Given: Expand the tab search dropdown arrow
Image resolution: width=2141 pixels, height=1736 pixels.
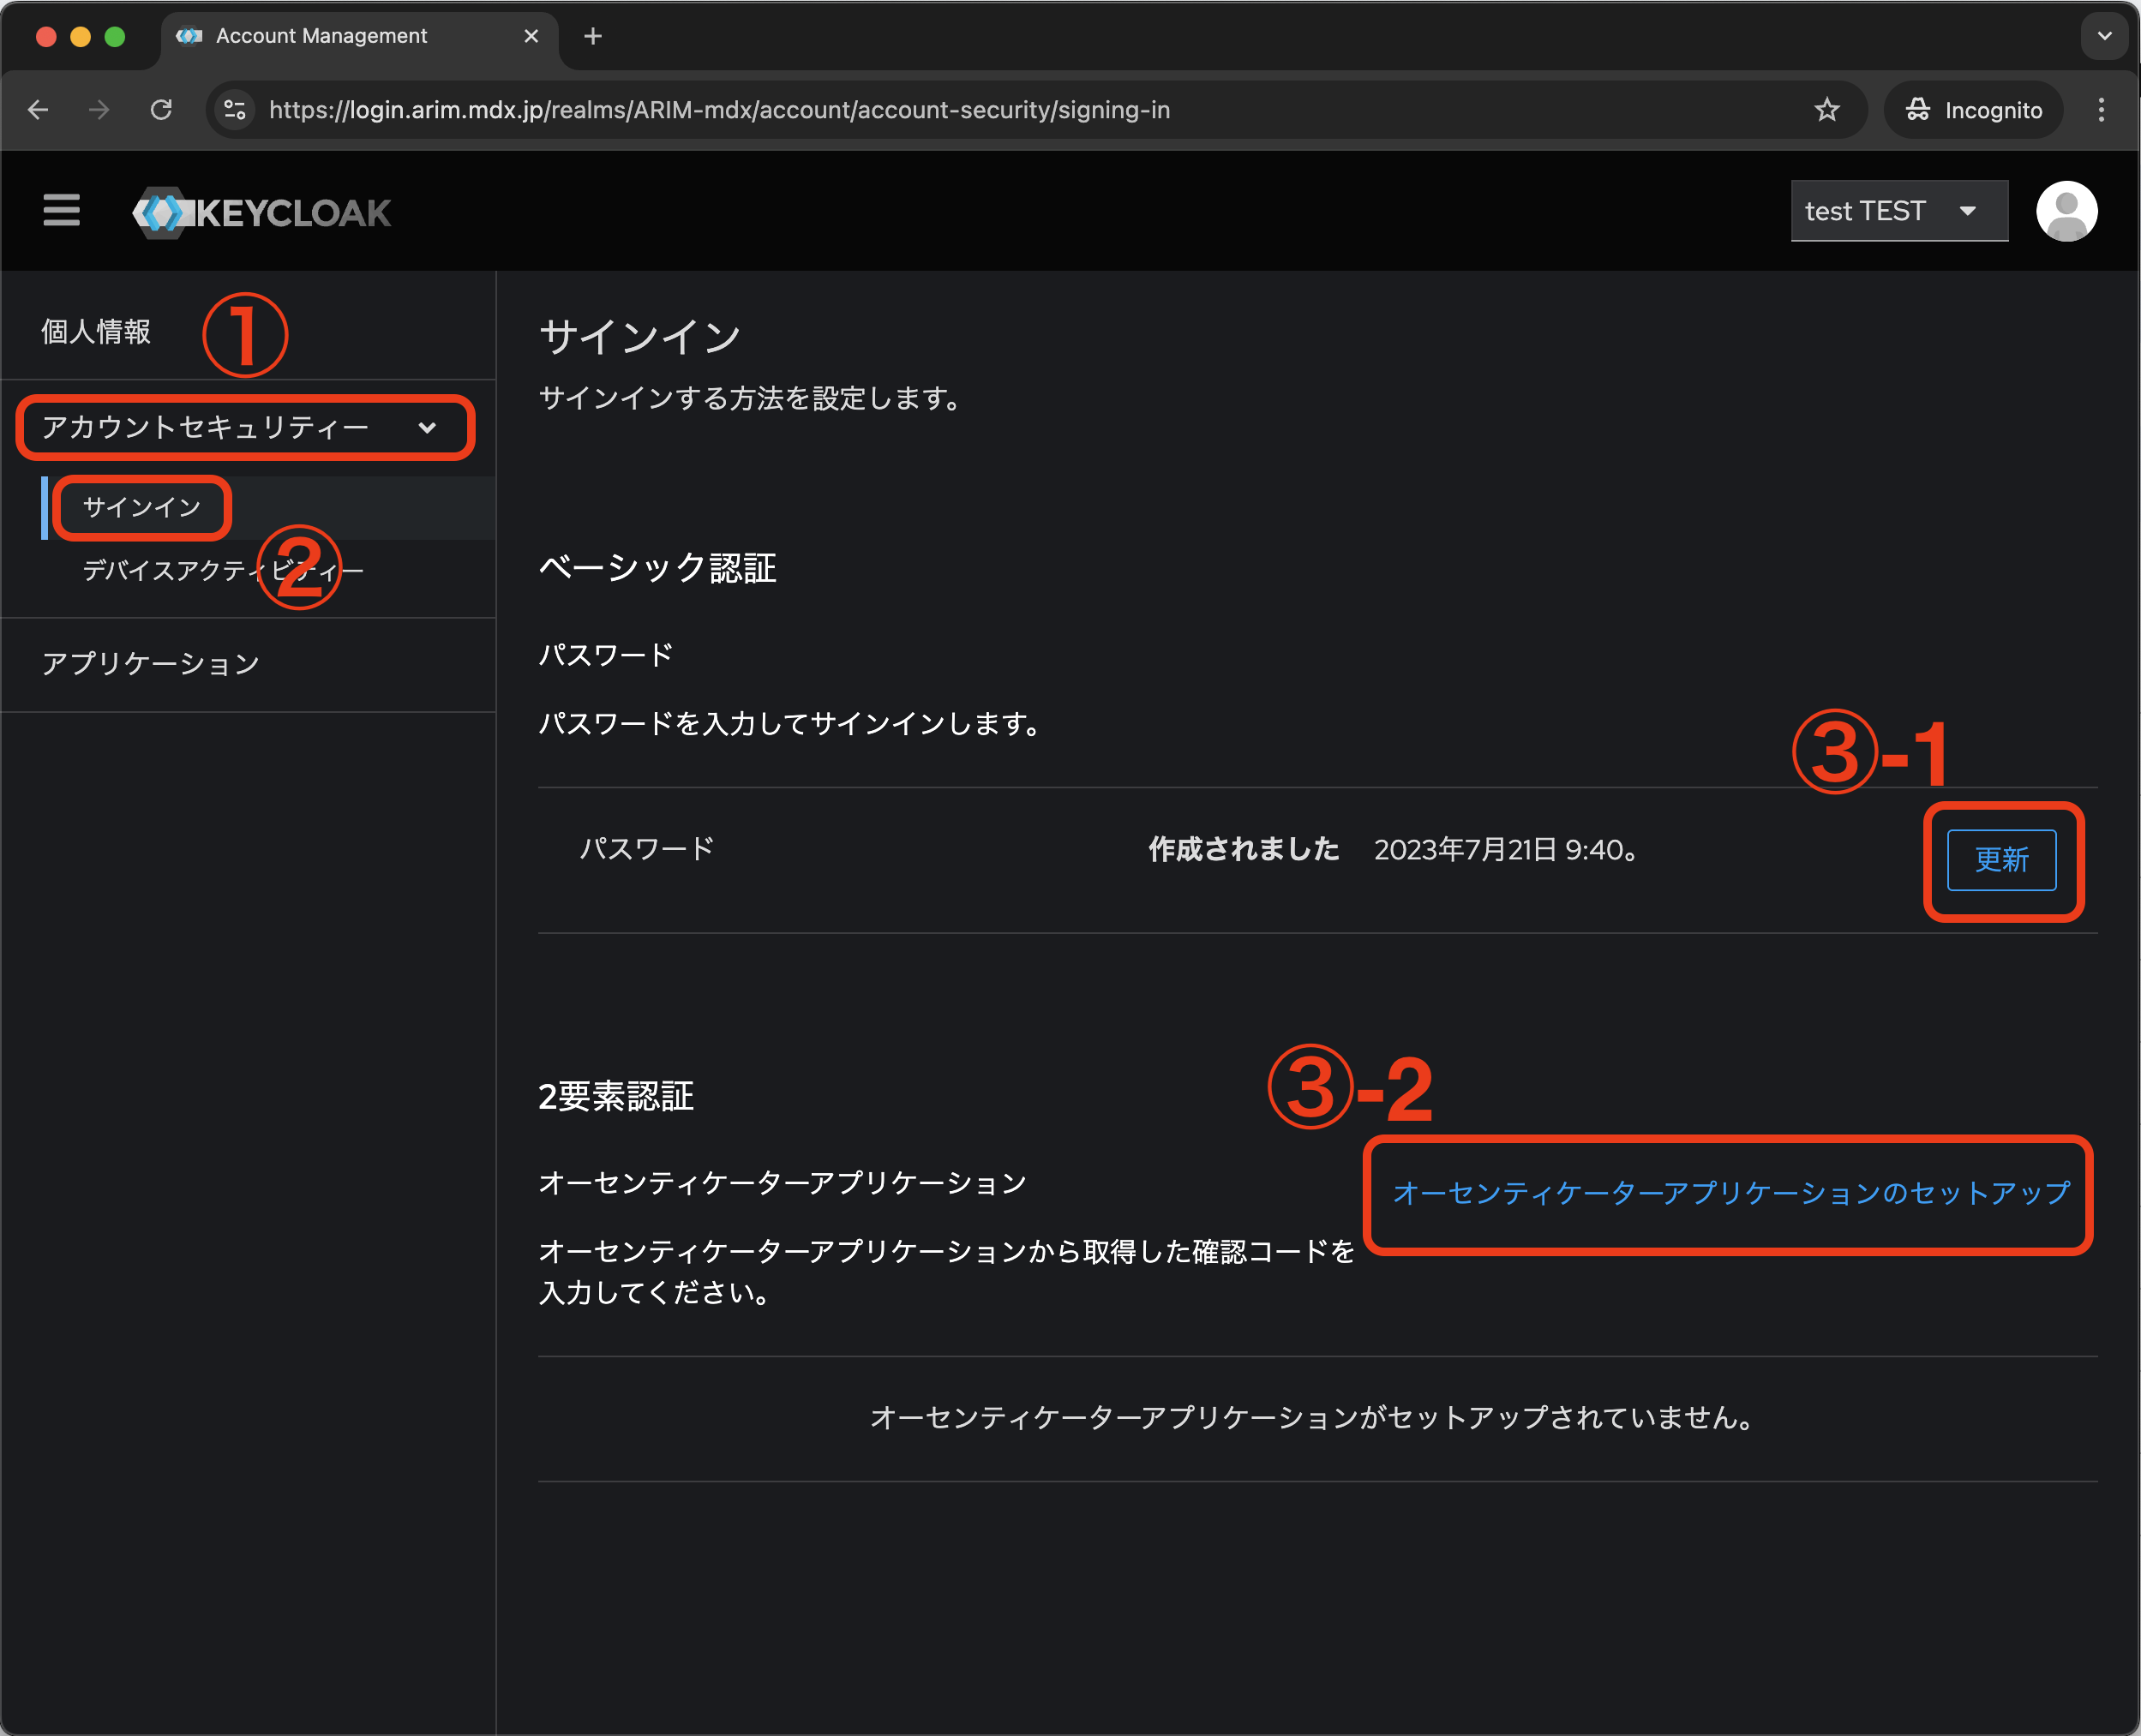Looking at the screenshot, I should click(2104, 37).
